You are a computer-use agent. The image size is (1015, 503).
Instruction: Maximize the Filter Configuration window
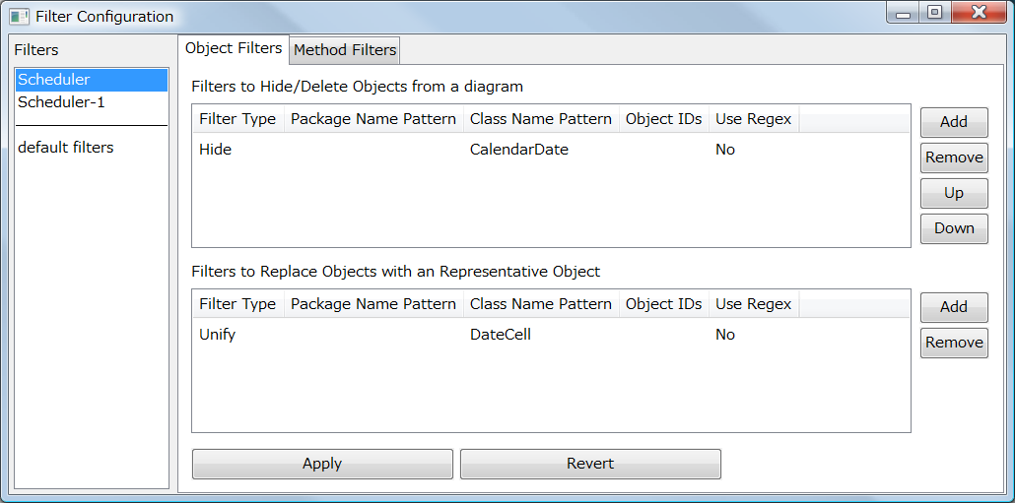[934, 13]
